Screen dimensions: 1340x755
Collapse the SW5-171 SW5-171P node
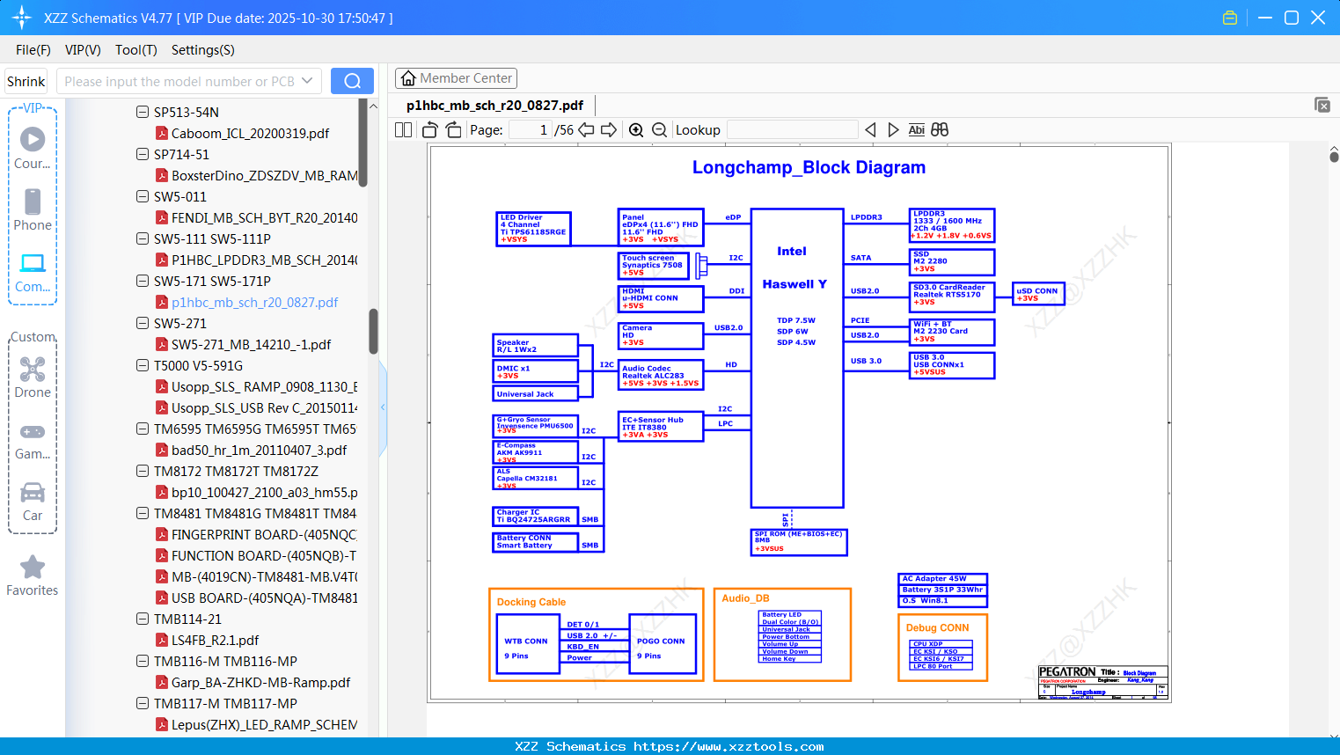[x=143, y=281]
